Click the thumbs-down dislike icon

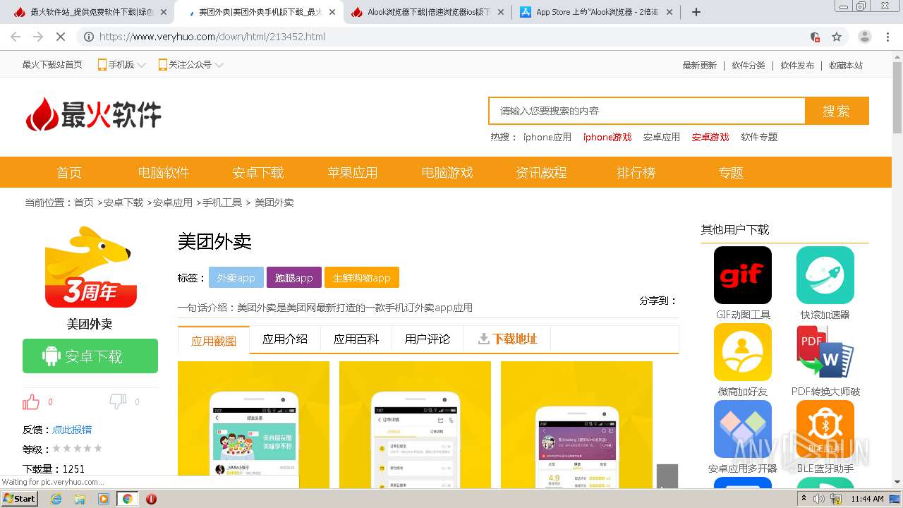pos(118,401)
